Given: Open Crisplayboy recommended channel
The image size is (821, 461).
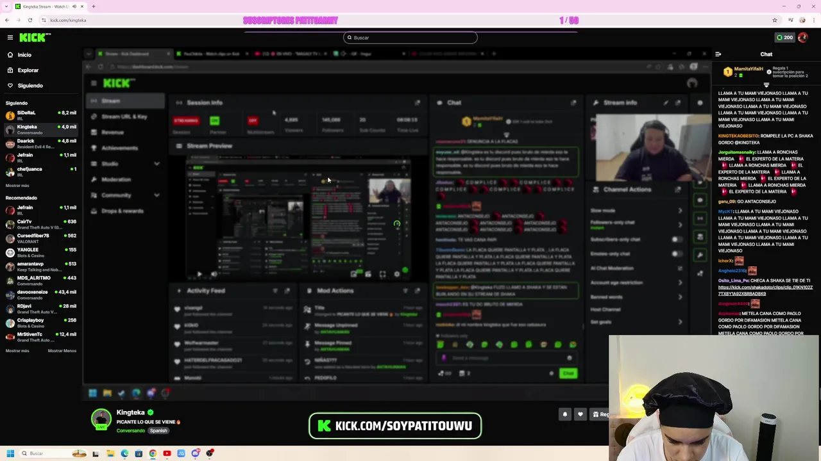Looking at the screenshot, I should (x=41, y=323).
